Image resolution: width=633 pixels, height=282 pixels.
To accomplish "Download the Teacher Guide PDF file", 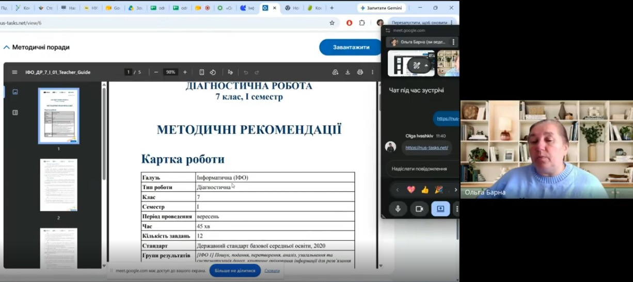I will coord(347,72).
